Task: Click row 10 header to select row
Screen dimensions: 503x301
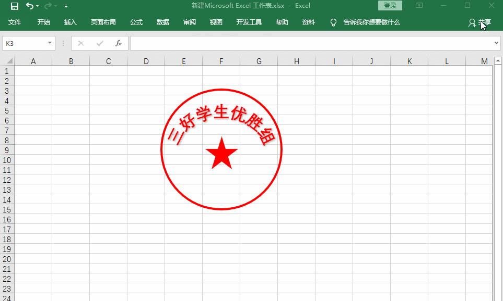Action: [x=7, y=160]
